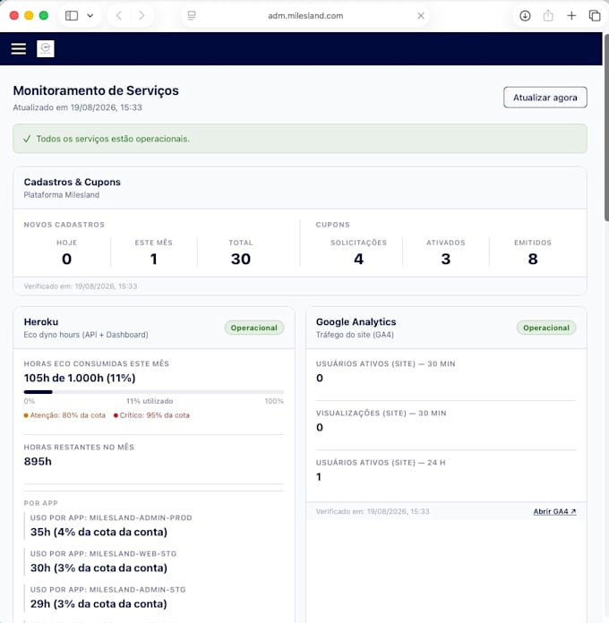
Task: Click the 'Cadastros & Cupons' card title
Action: point(72,182)
